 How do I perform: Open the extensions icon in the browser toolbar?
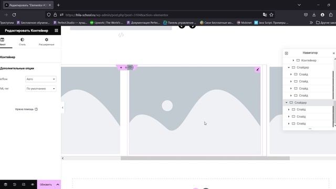coord(331,15)
